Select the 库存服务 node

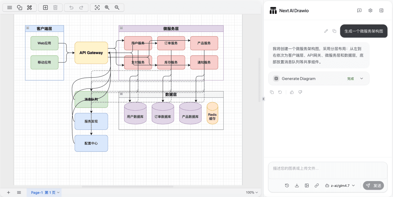[171, 62]
